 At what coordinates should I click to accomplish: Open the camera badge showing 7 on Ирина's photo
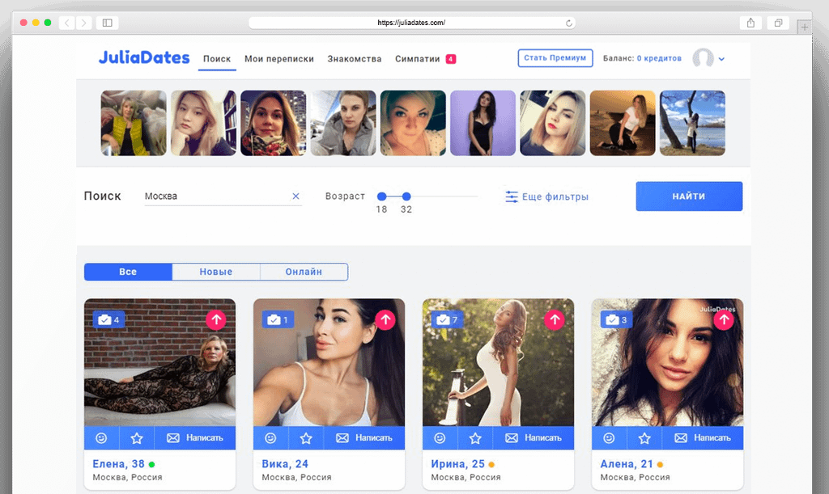coord(447,320)
